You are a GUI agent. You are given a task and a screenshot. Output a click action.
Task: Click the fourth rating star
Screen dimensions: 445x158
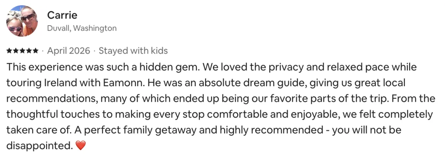click(29, 51)
